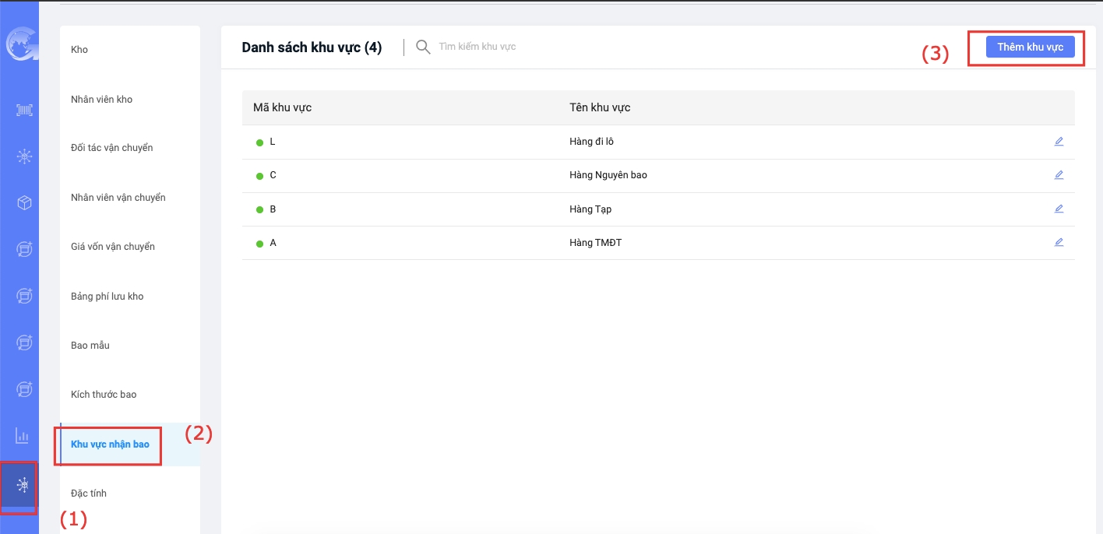Open the bar chart reports icon
The image size is (1103, 534).
click(x=23, y=436)
